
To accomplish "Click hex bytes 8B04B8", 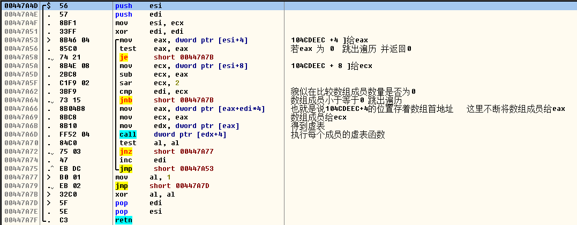I will click(x=72, y=109).
